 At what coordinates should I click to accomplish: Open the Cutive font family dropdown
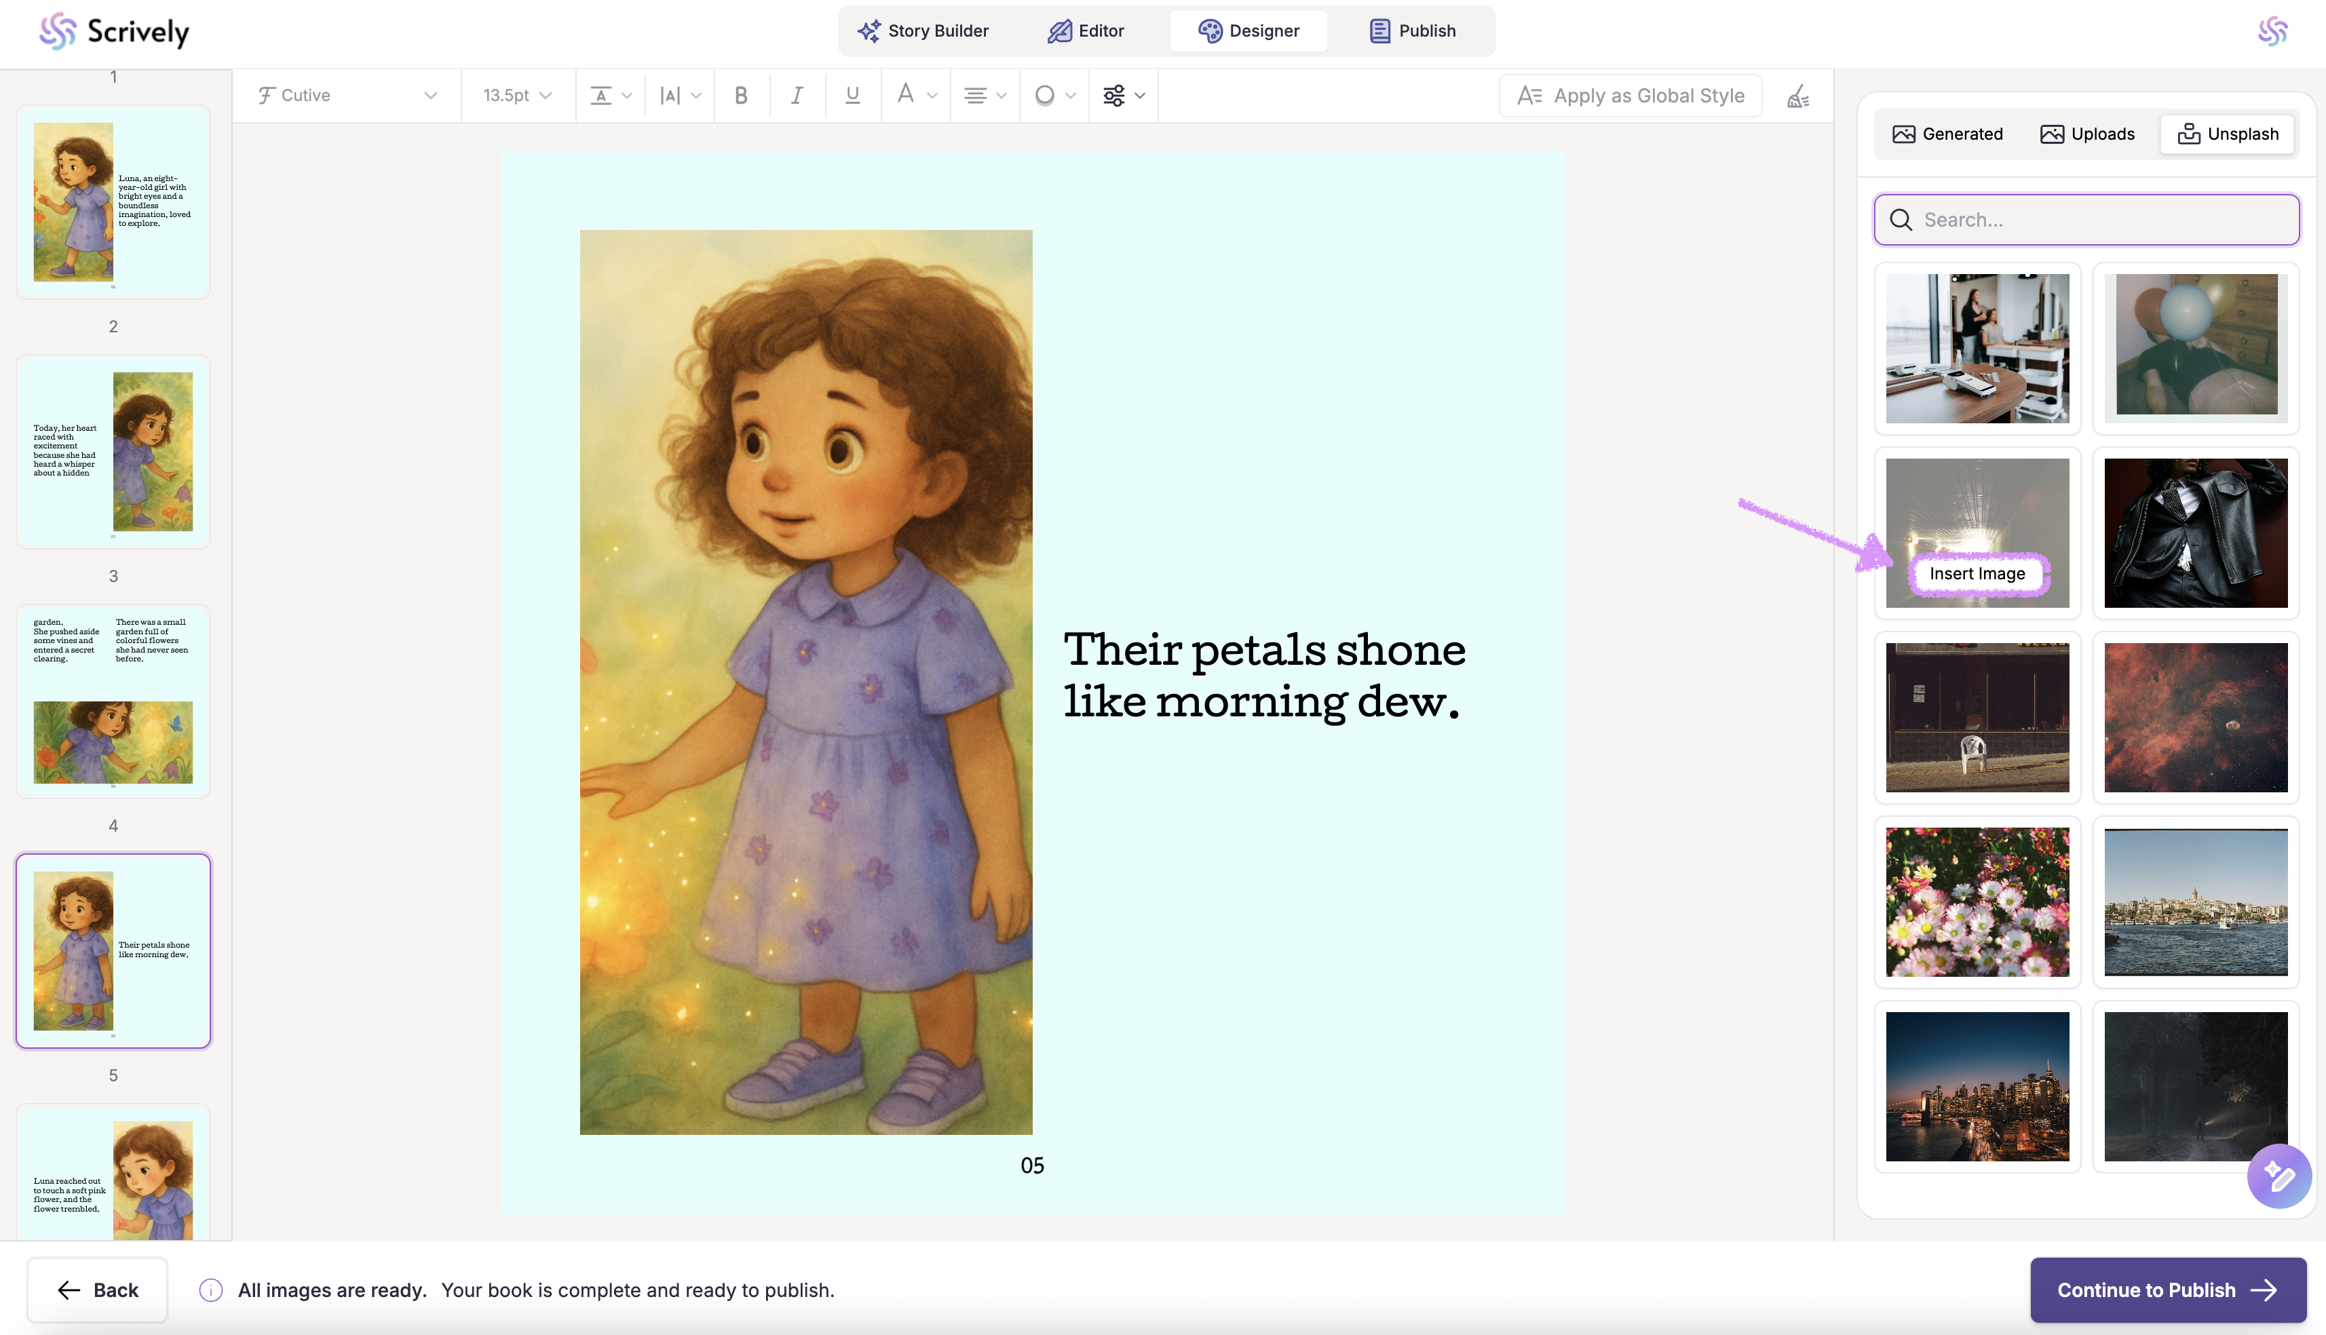click(x=347, y=96)
